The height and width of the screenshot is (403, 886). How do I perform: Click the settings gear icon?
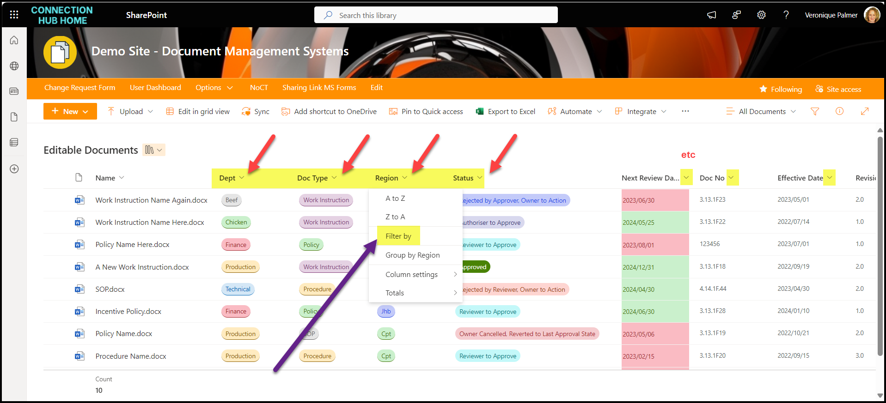[x=761, y=15]
